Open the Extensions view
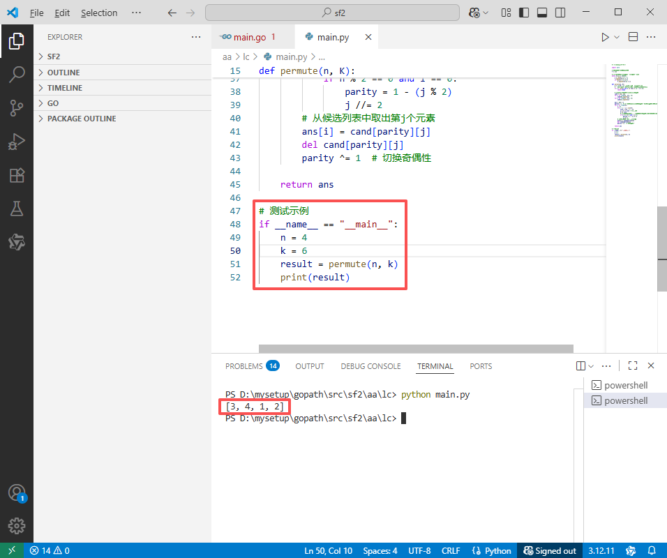The image size is (667, 558). coord(17,175)
